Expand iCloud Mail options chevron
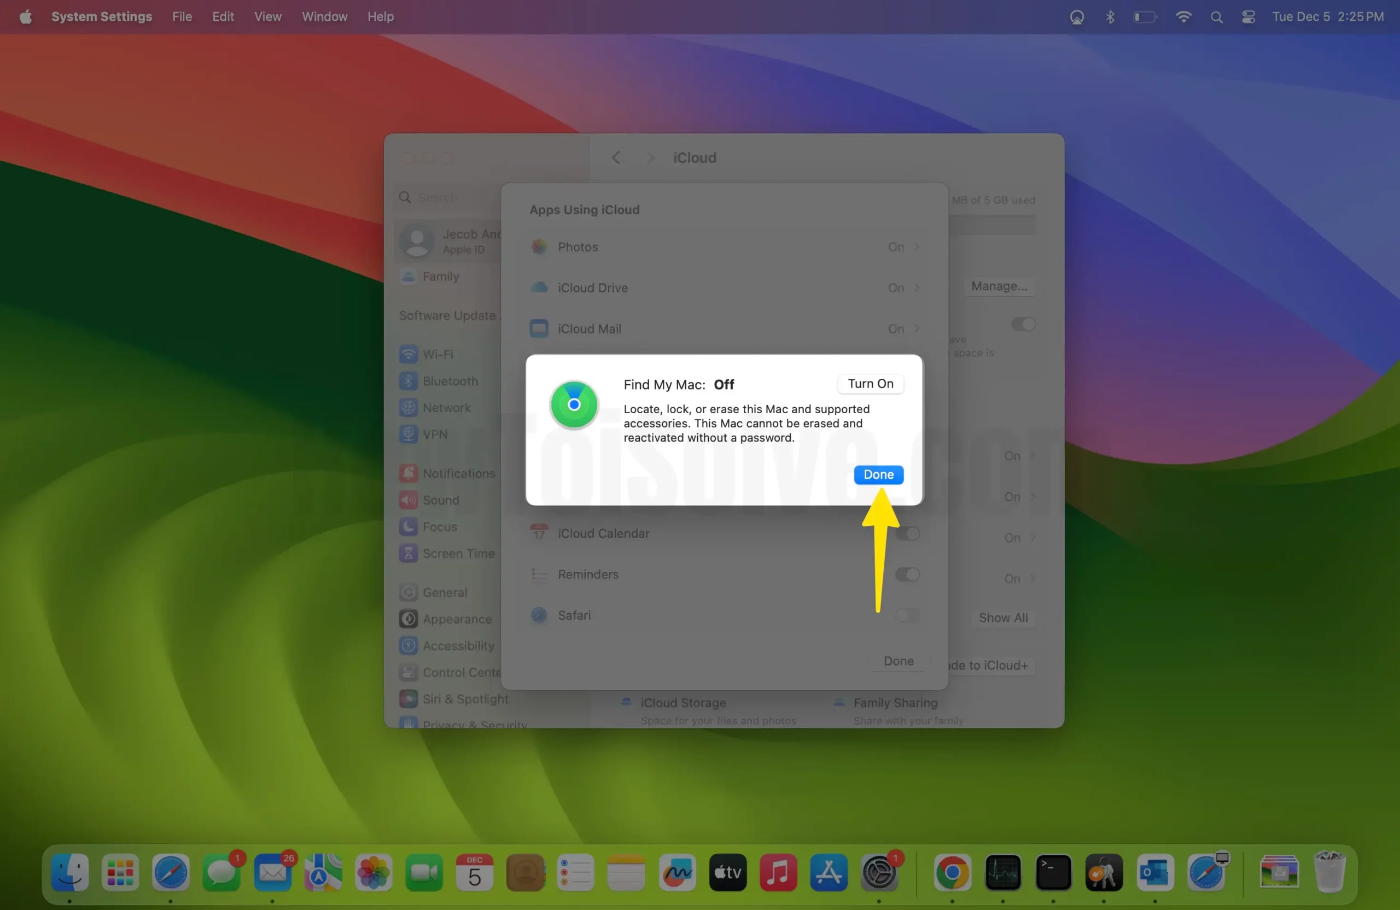The width and height of the screenshot is (1400, 910). tap(917, 328)
